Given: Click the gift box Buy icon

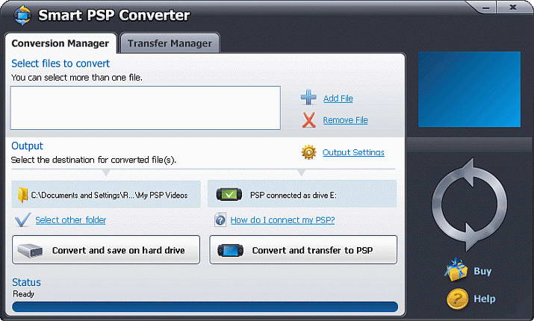Looking at the screenshot, I should [x=456, y=270].
